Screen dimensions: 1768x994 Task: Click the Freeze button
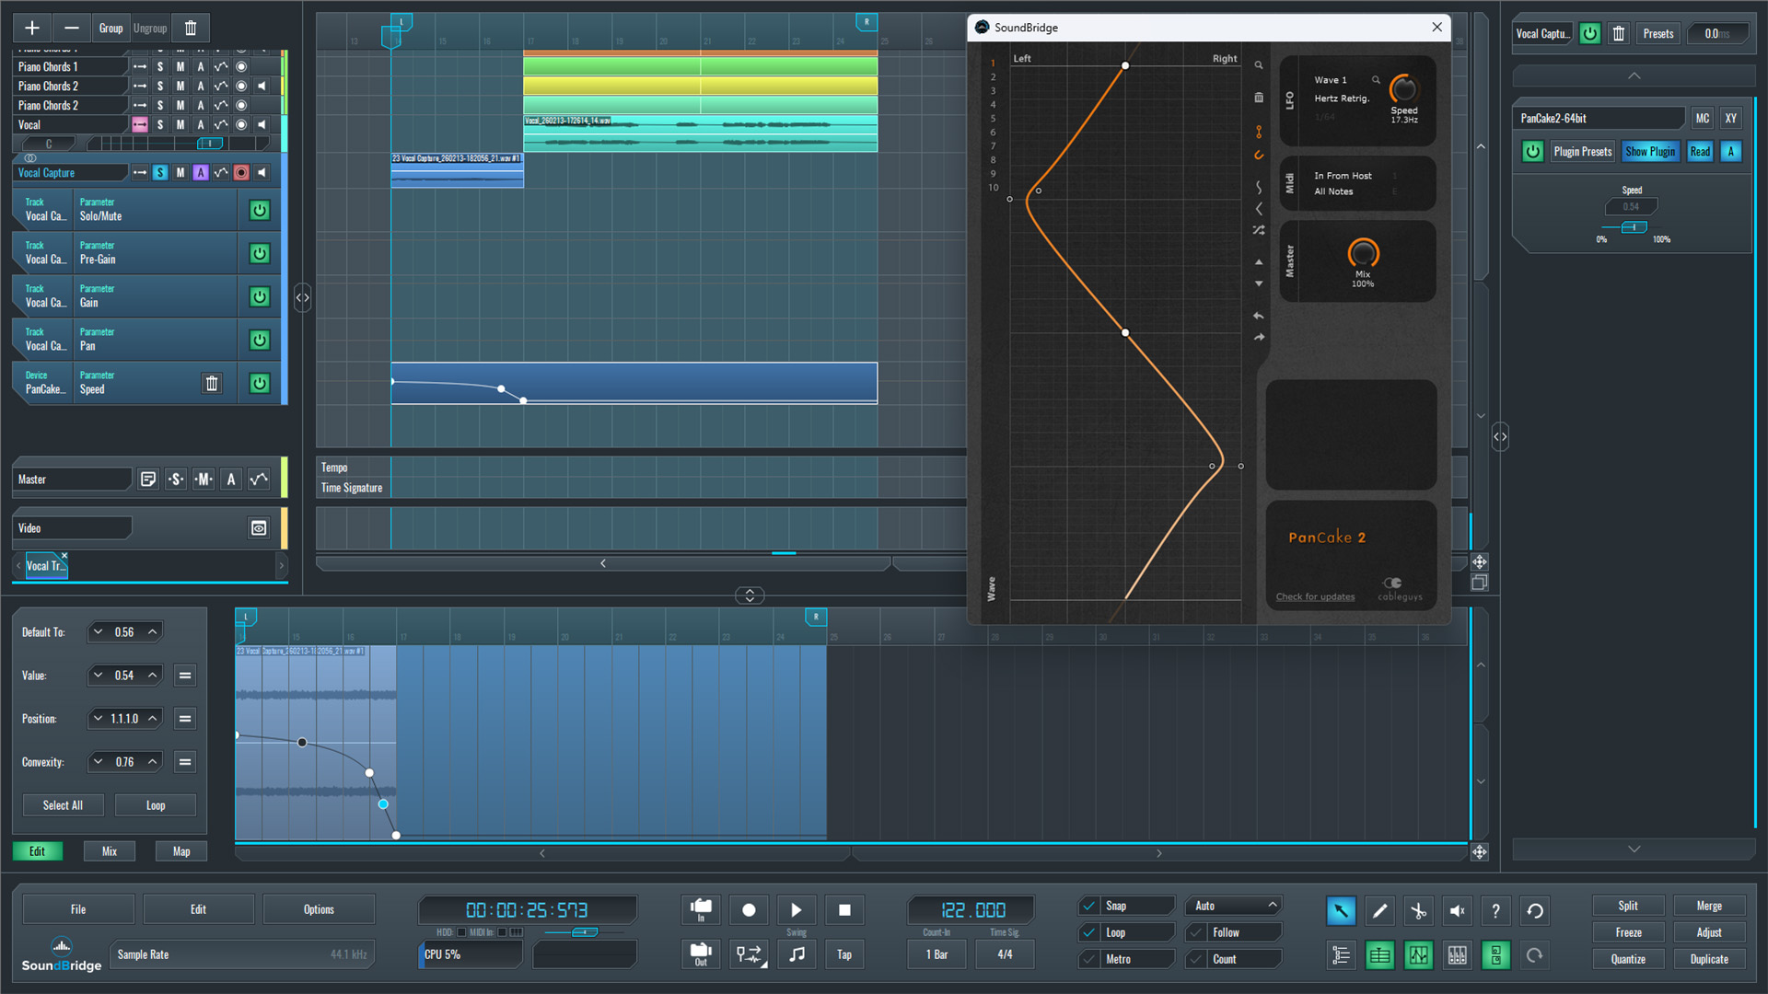pyautogui.click(x=1628, y=932)
